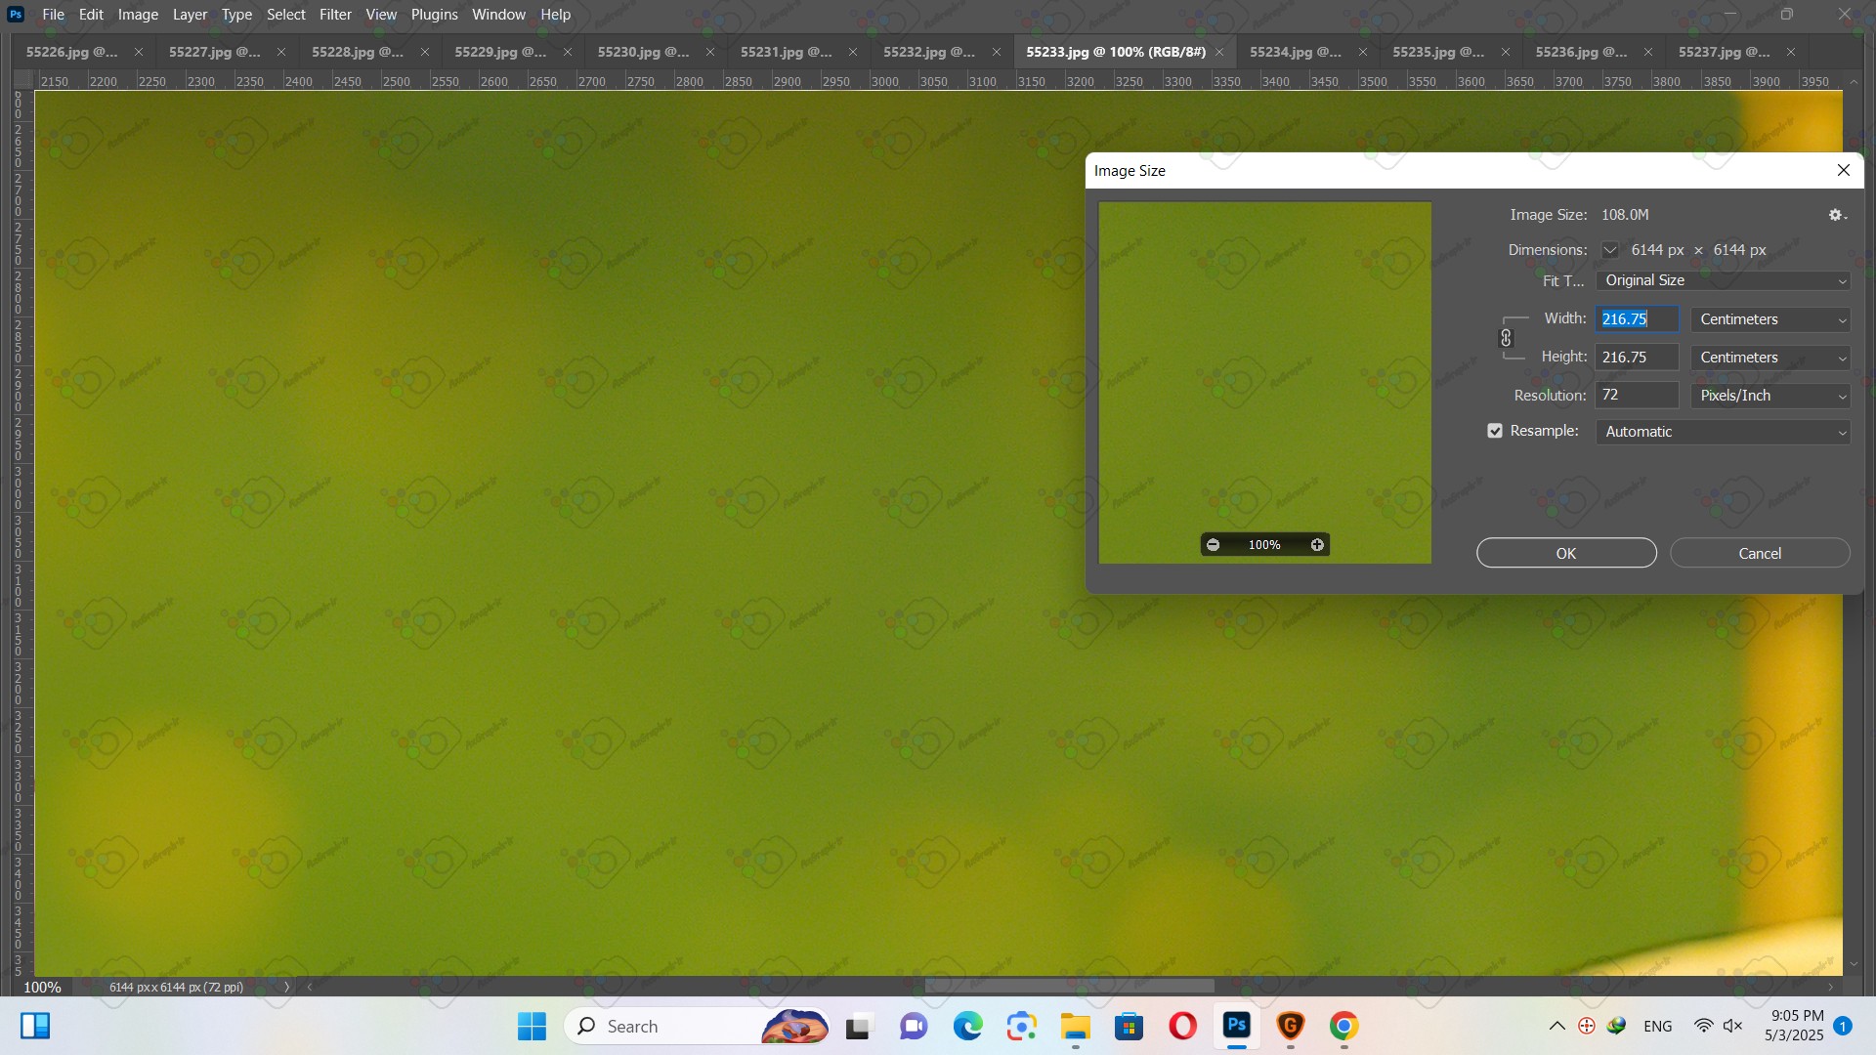Switch to the 55236.jpg tab
The width and height of the screenshot is (1876, 1055).
[x=1581, y=52]
